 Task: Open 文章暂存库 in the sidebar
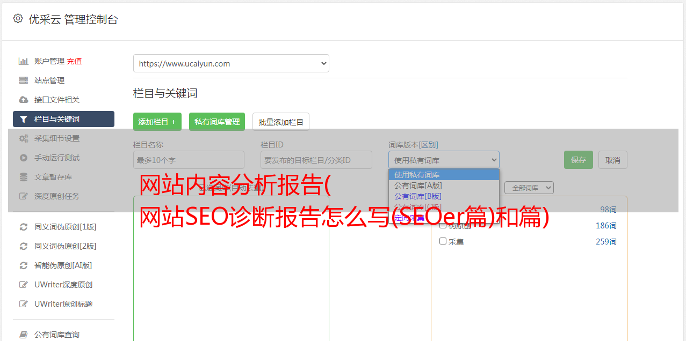[x=53, y=177]
